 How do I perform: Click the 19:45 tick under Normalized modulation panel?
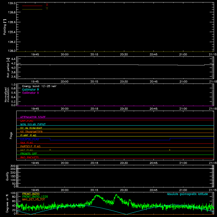point(35,109)
